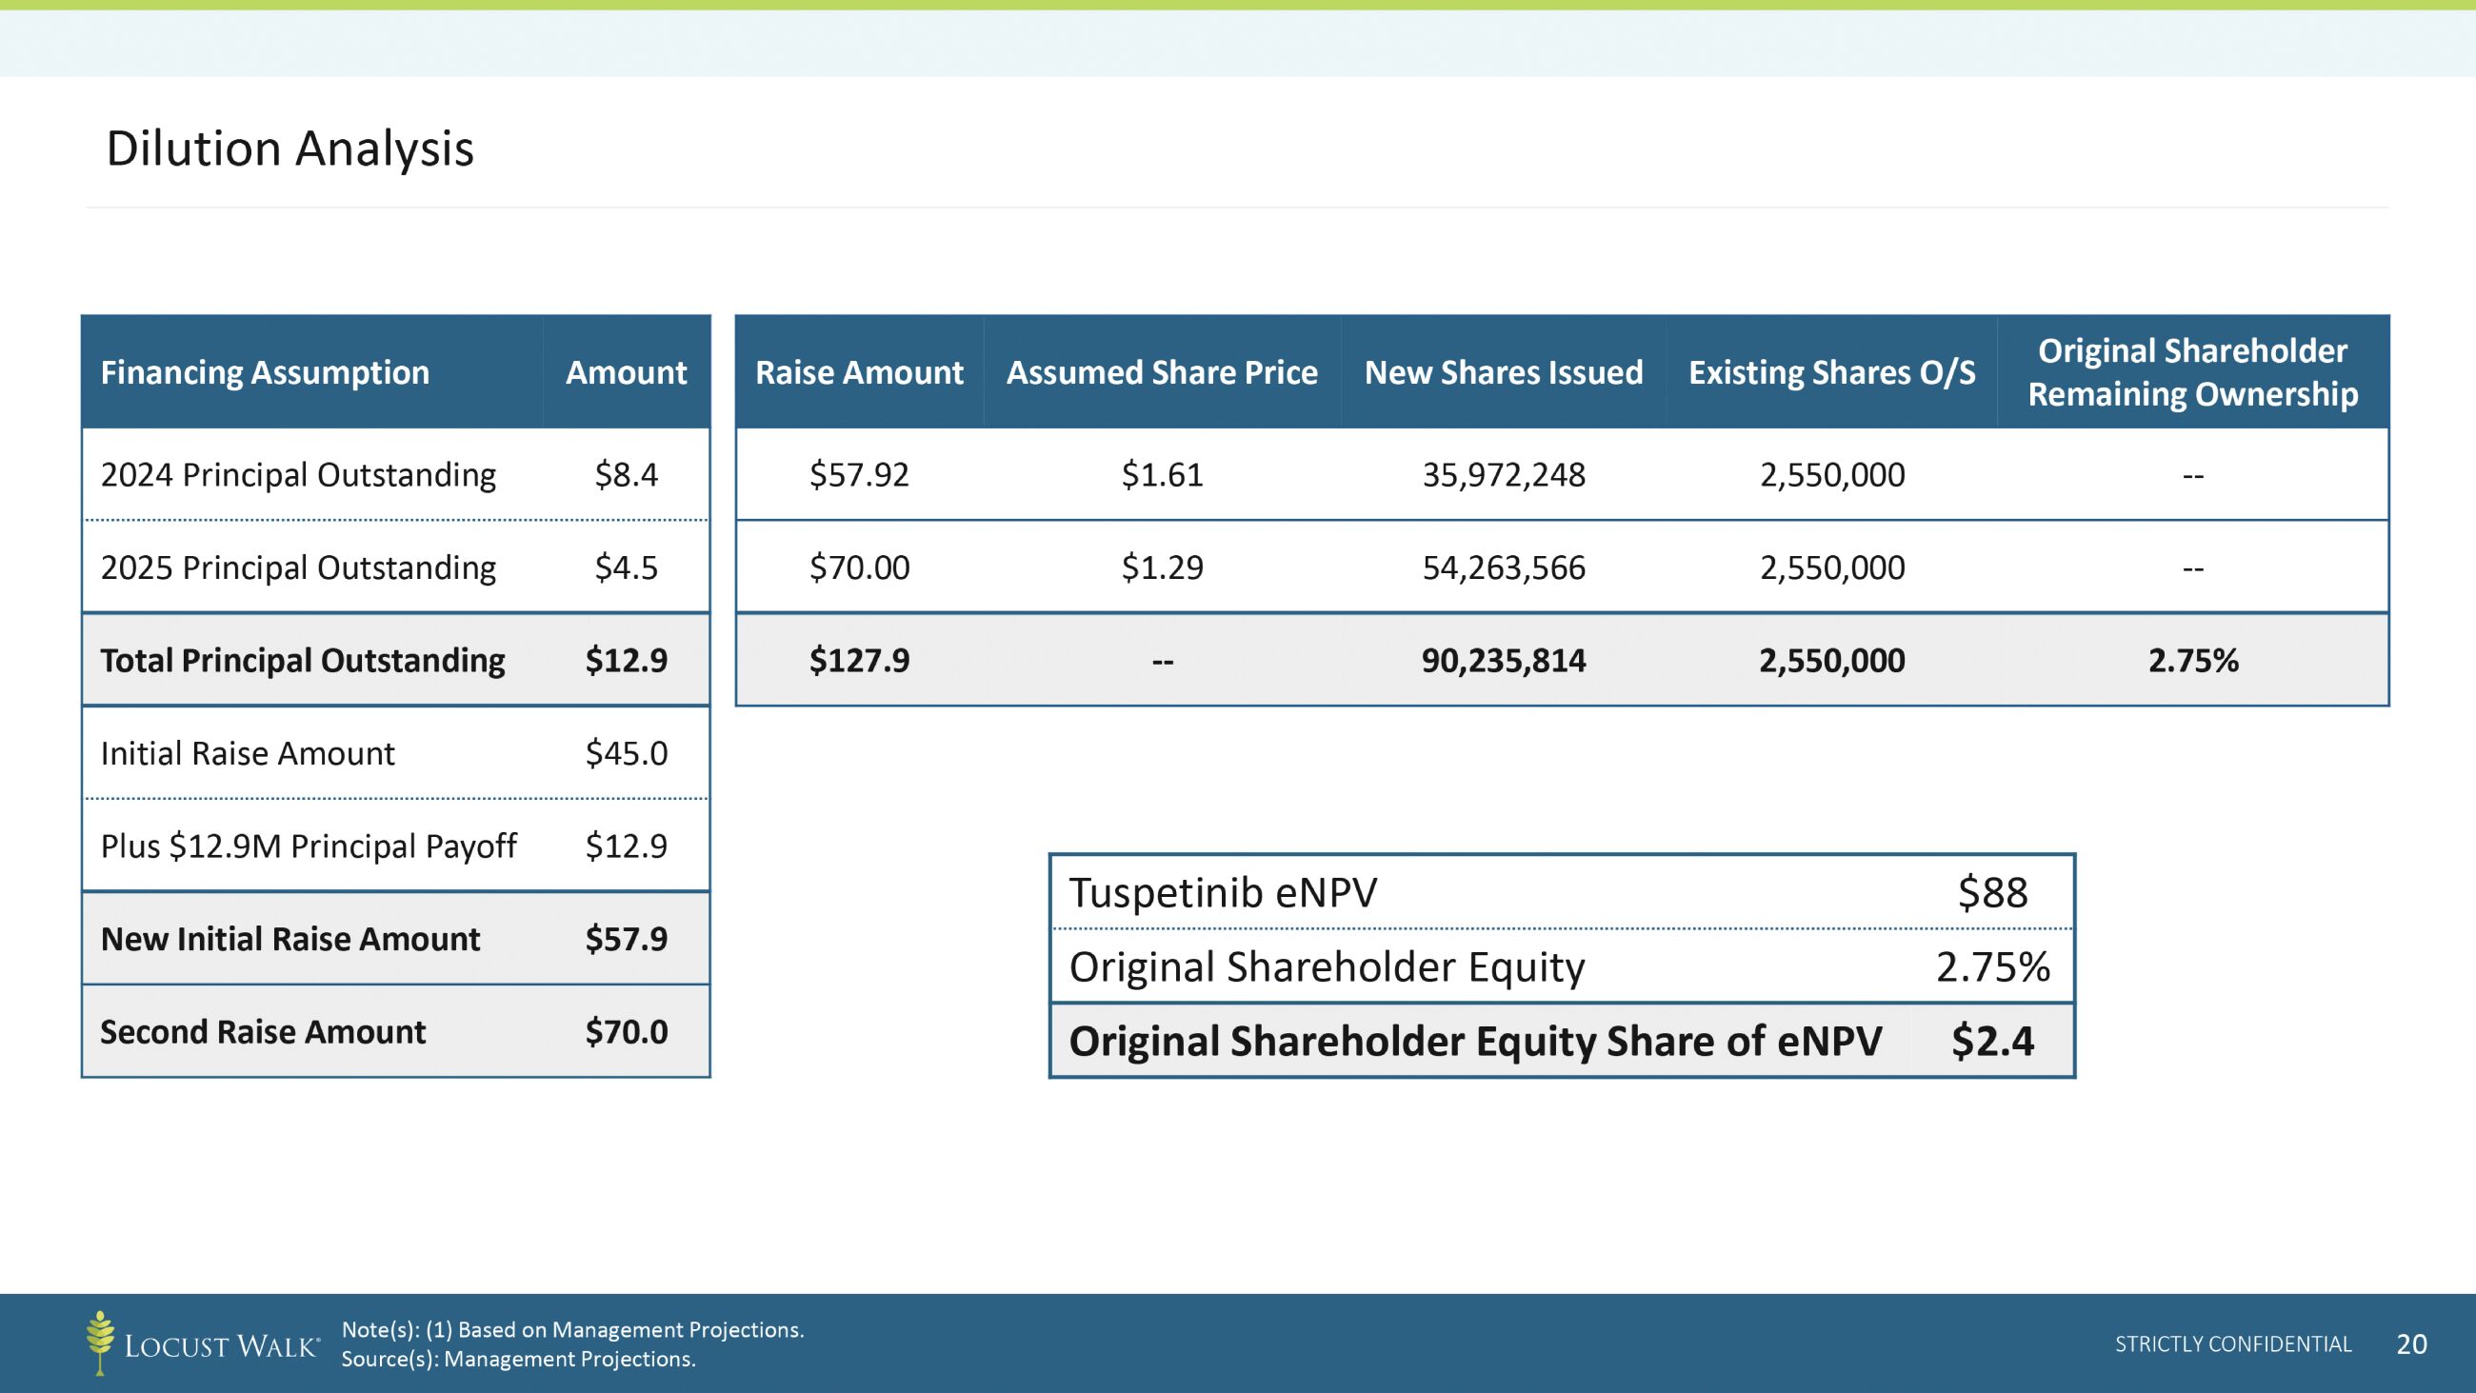Click the slide page number 20
Viewport: 2476px width, 1393px height.
(2410, 1344)
